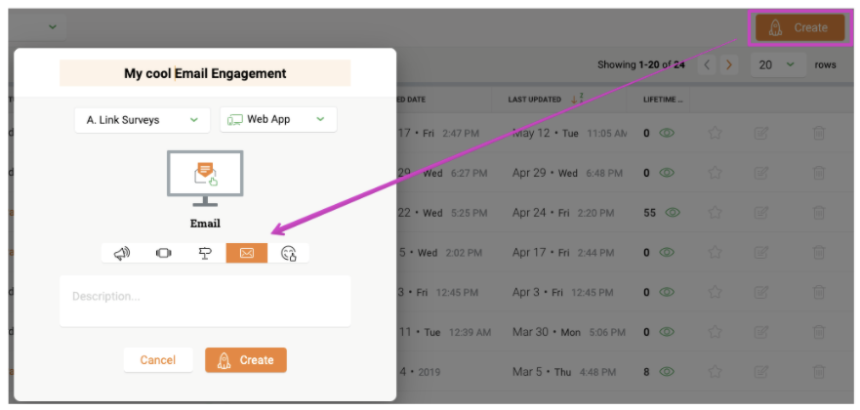Delete the Apr 3 row engagement
The image size is (860, 410).
(818, 292)
